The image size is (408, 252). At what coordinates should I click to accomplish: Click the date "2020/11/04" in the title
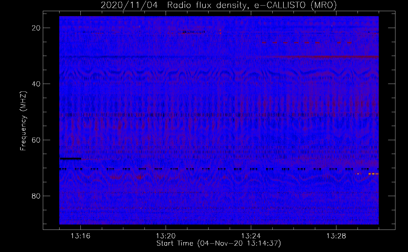pyautogui.click(x=129, y=5)
